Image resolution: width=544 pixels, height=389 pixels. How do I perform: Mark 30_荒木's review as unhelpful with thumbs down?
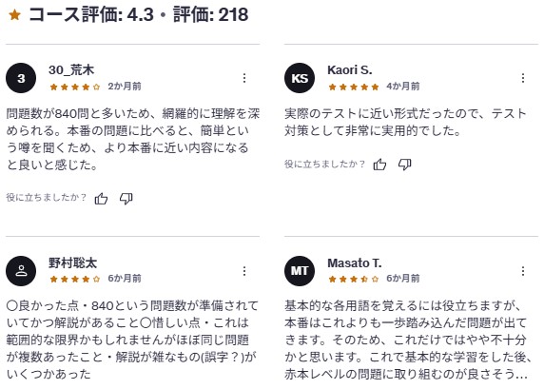click(126, 199)
